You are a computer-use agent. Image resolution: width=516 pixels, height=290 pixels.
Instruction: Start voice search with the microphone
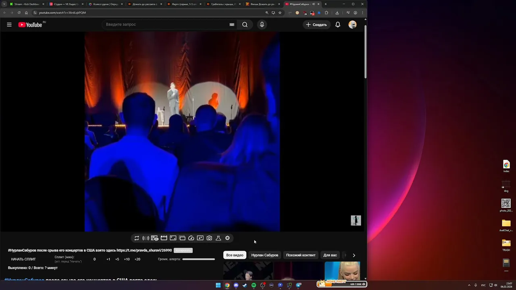pos(262,25)
